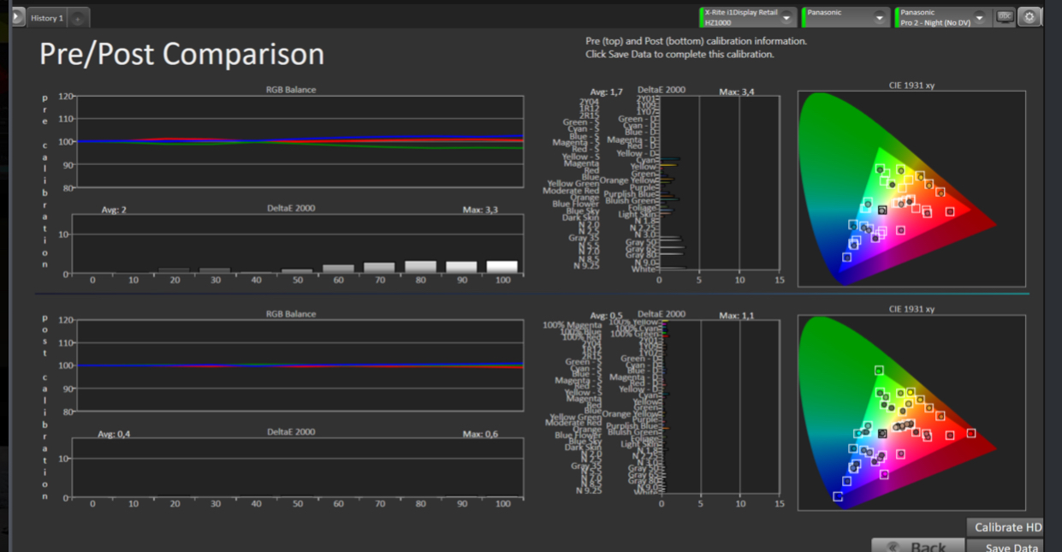Click the small icon left of the settings gear
The width and height of the screenshot is (1062, 552).
click(x=1006, y=16)
